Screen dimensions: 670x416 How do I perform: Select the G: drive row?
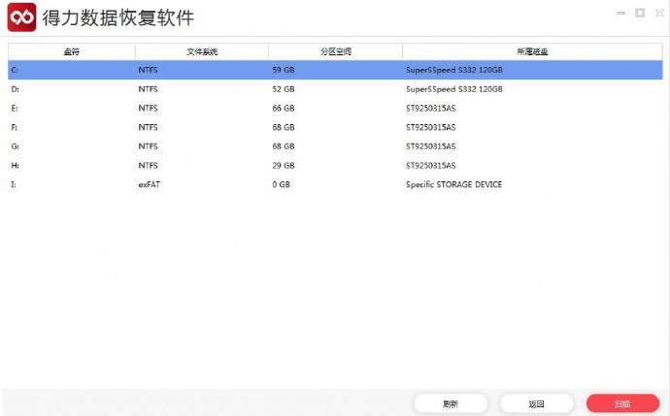pos(335,146)
